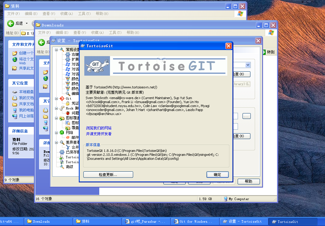Select the 差异查看 magnifier icon
Screen dimensions: 325x226
(62, 142)
